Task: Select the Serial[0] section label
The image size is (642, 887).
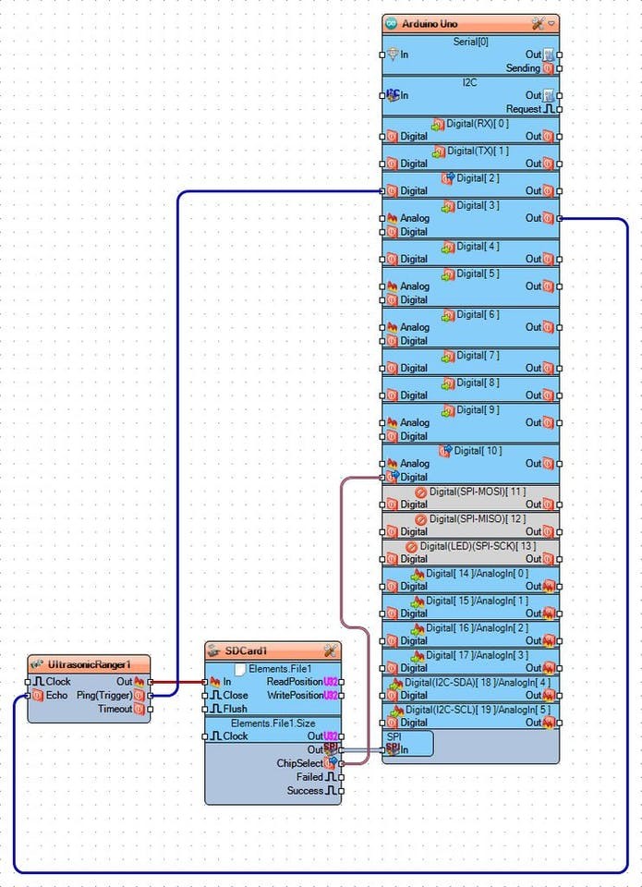Action: point(470,42)
